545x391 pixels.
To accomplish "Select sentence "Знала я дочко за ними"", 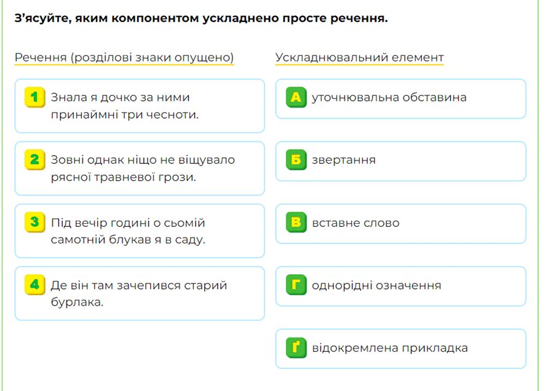I will point(140,106).
